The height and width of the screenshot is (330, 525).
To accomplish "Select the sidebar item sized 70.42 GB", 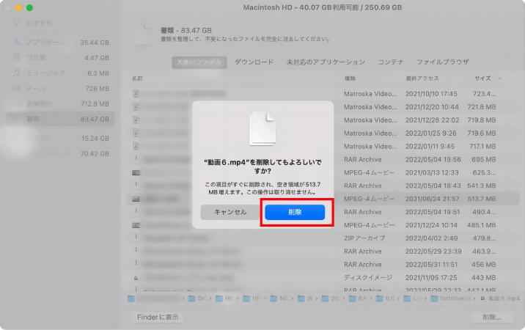I will (60, 153).
